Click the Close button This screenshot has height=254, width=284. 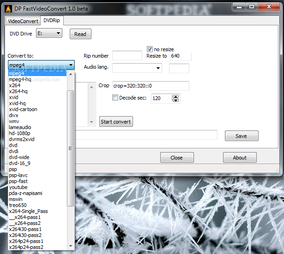(177, 158)
